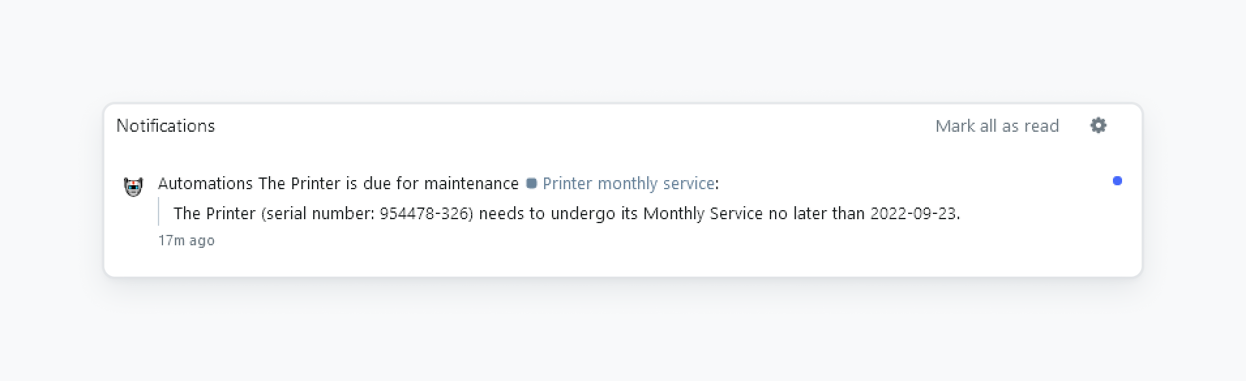Click the Automations bot avatar
Image resolution: width=1246 pixels, height=381 pixels.
(133, 187)
